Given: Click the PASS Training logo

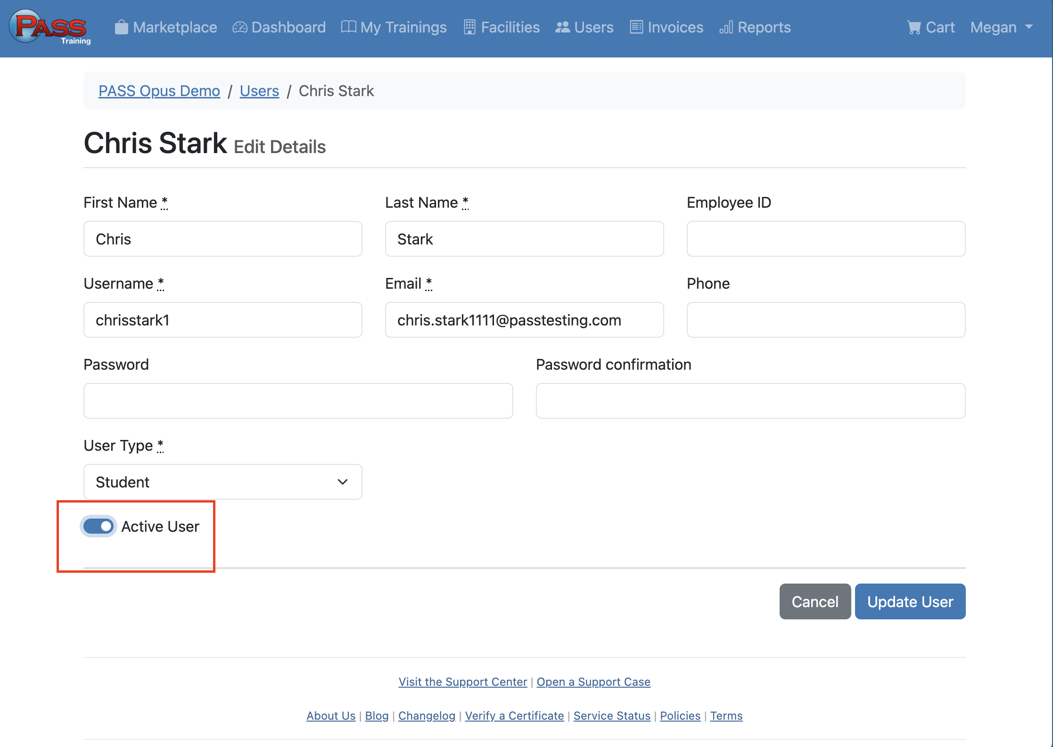Looking at the screenshot, I should click(50, 27).
